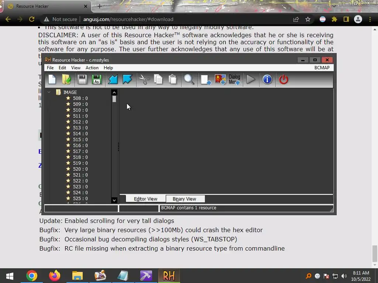Click the tree scrollbar thumb
The image size is (378, 283).
tap(114, 99)
